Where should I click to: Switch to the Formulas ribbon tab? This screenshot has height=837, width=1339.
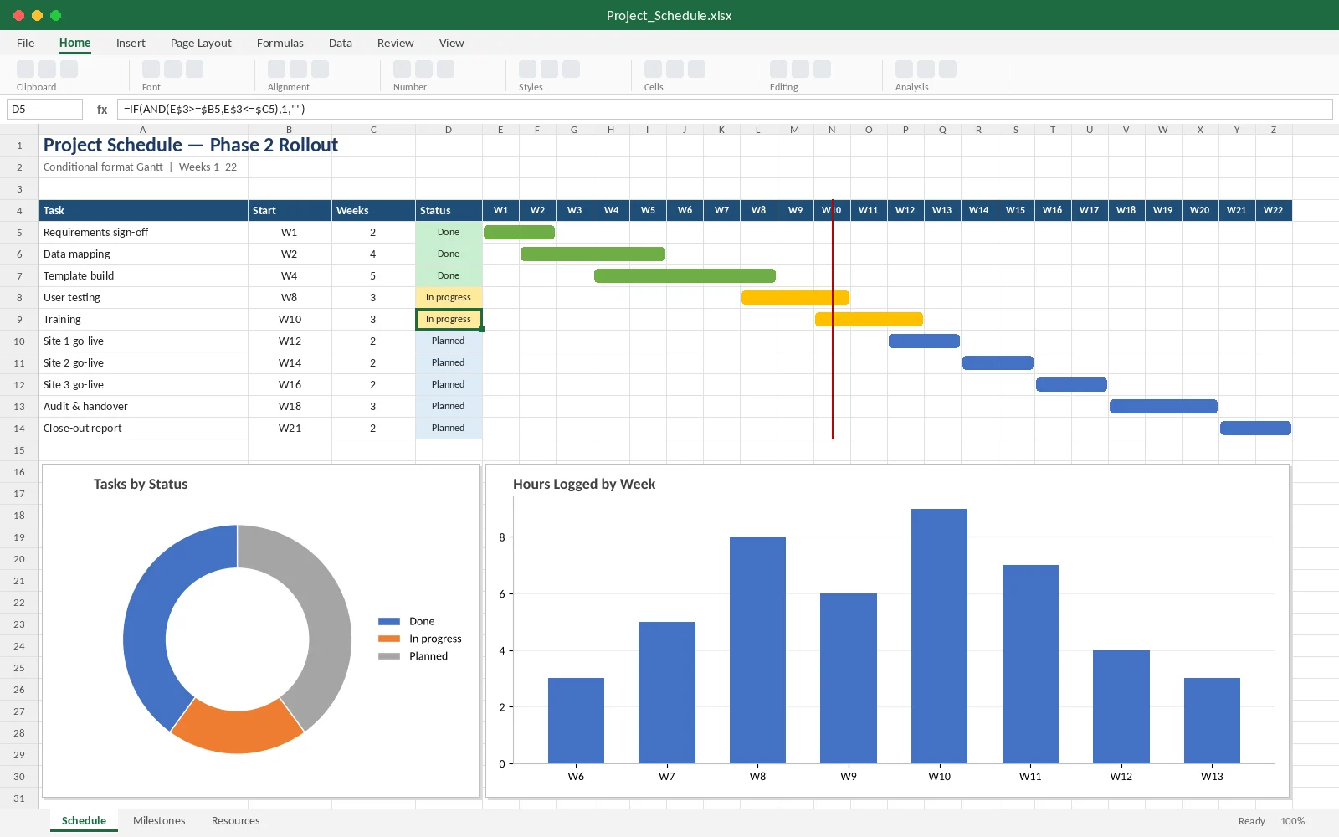tap(280, 43)
